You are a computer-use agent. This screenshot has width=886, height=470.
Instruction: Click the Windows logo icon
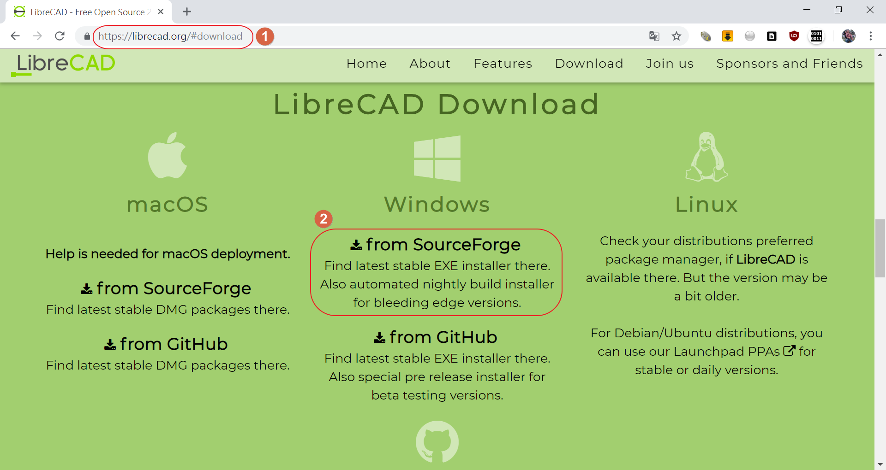[437, 159]
